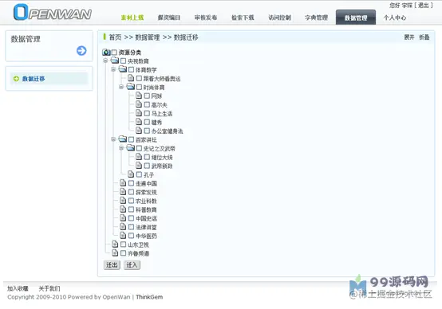This screenshot has height=309, width=442.
Task: Click the folder icon of 百家讲坛
Action: pos(123,139)
